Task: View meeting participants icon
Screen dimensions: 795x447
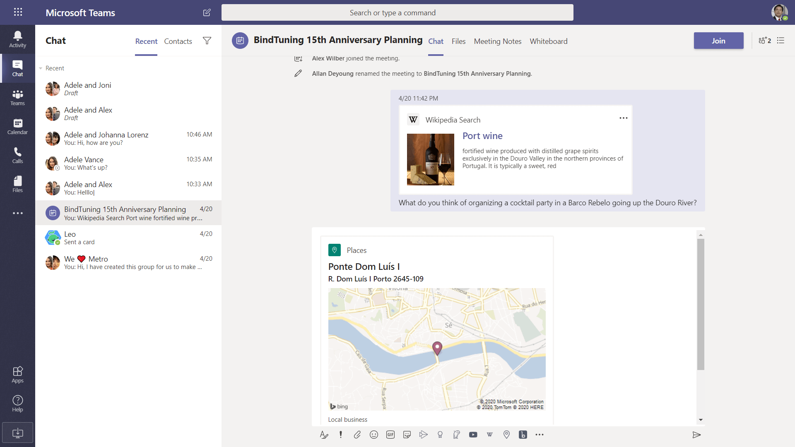Action: click(x=764, y=41)
